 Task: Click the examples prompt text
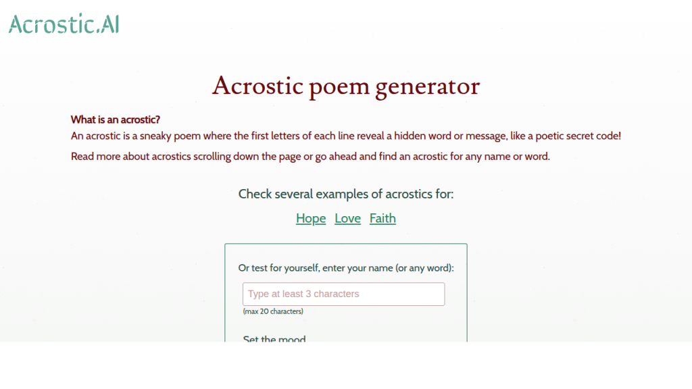pos(347,194)
